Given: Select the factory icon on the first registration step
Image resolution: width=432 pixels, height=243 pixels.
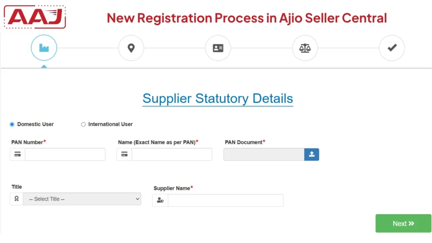Looking at the screenshot, I should click(x=43, y=48).
